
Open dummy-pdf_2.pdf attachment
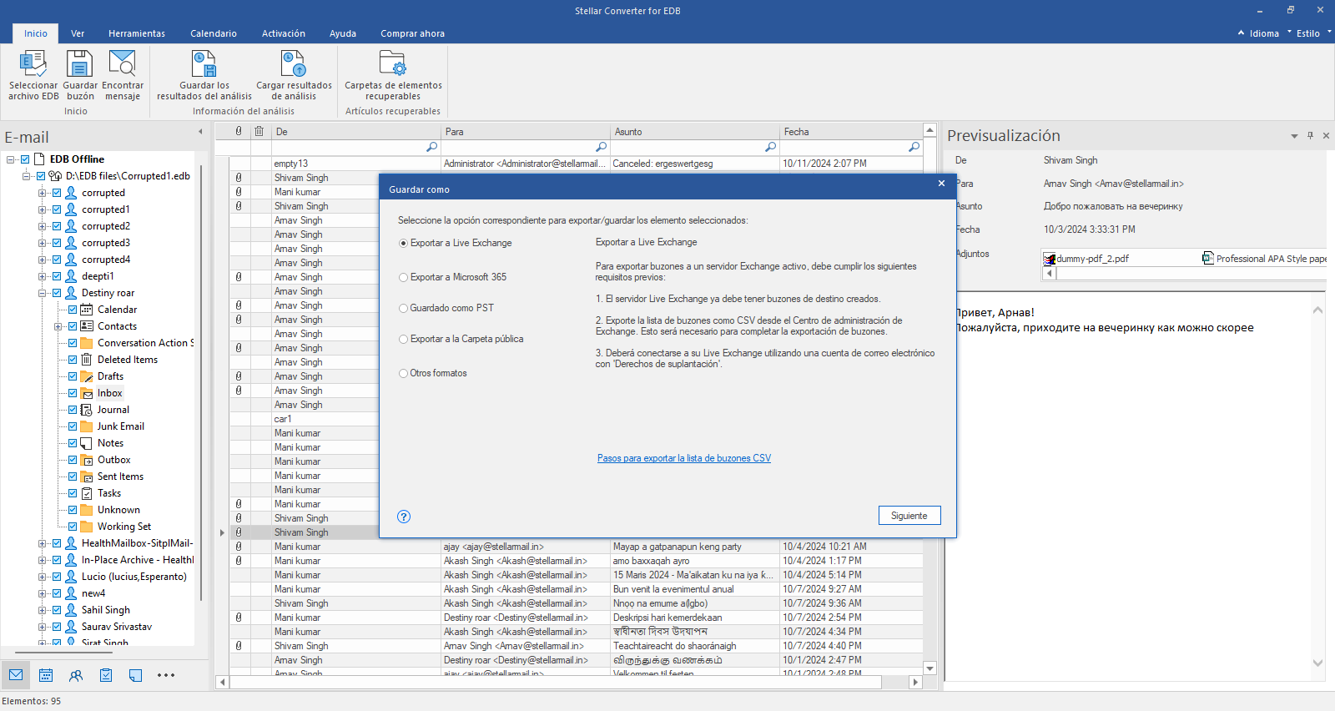pos(1086,259)
